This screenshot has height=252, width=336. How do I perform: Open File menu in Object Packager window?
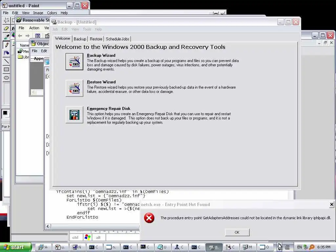click(34, 51)
